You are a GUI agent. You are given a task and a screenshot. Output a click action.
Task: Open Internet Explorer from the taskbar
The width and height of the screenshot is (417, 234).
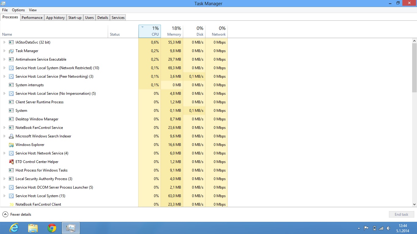point(14,228)
